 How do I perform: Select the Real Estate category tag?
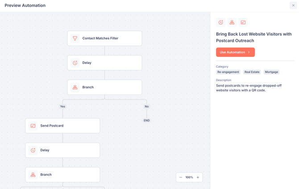[x=252, y=72]
